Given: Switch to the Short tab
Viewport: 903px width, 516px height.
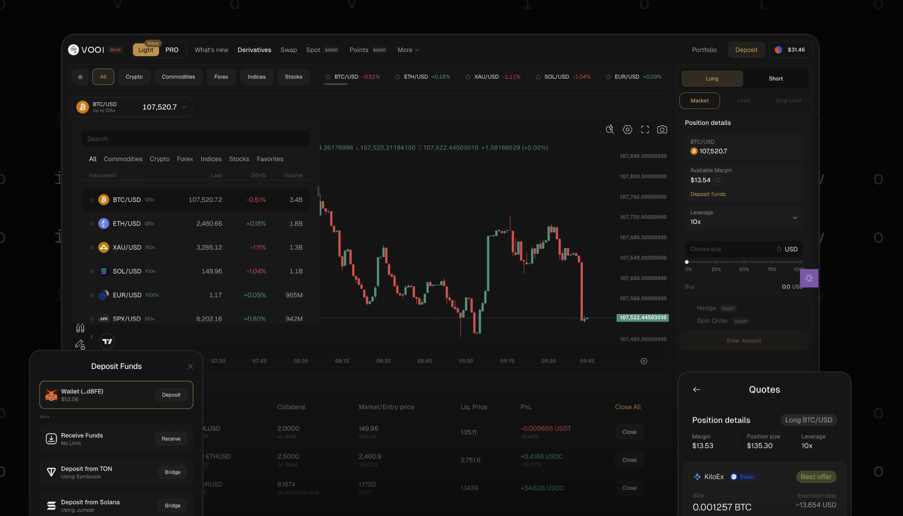Looking at the screenshot, I should pyautogui.click(x=775, y=79).
